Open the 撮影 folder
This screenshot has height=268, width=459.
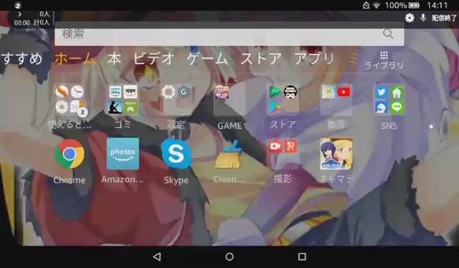click(283, 154)
